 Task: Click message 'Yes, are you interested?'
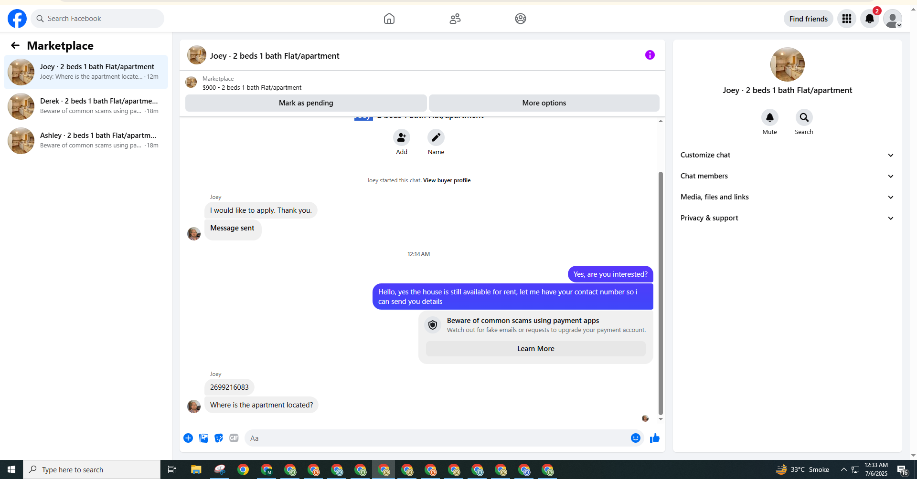(x=610, y=274)
